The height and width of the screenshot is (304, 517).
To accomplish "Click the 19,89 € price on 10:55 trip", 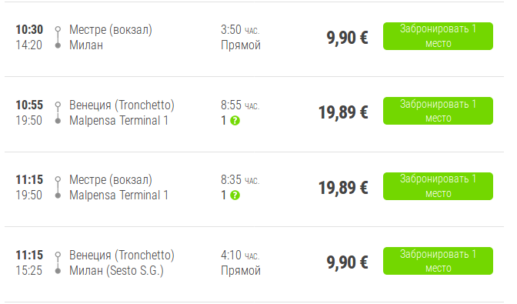I will (343, 112).
